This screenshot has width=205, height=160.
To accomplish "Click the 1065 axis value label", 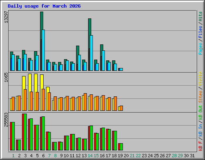I will 6,77.
